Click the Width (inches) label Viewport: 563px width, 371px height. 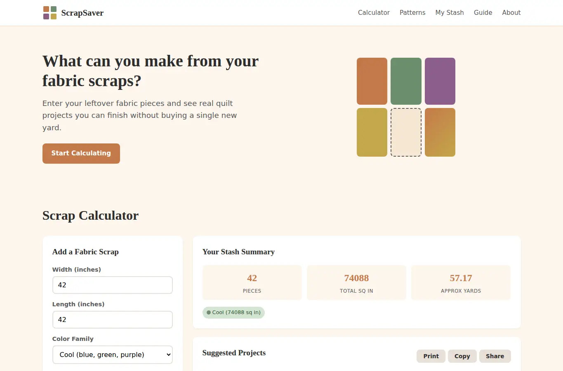[x=77, y=270]
